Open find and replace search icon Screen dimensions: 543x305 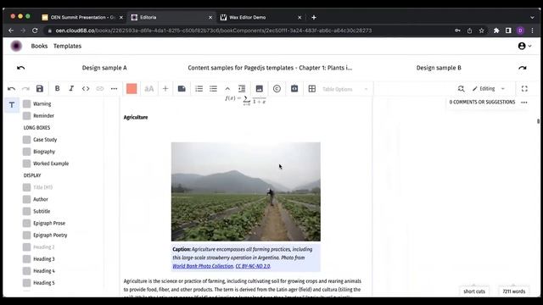[461, 89]
